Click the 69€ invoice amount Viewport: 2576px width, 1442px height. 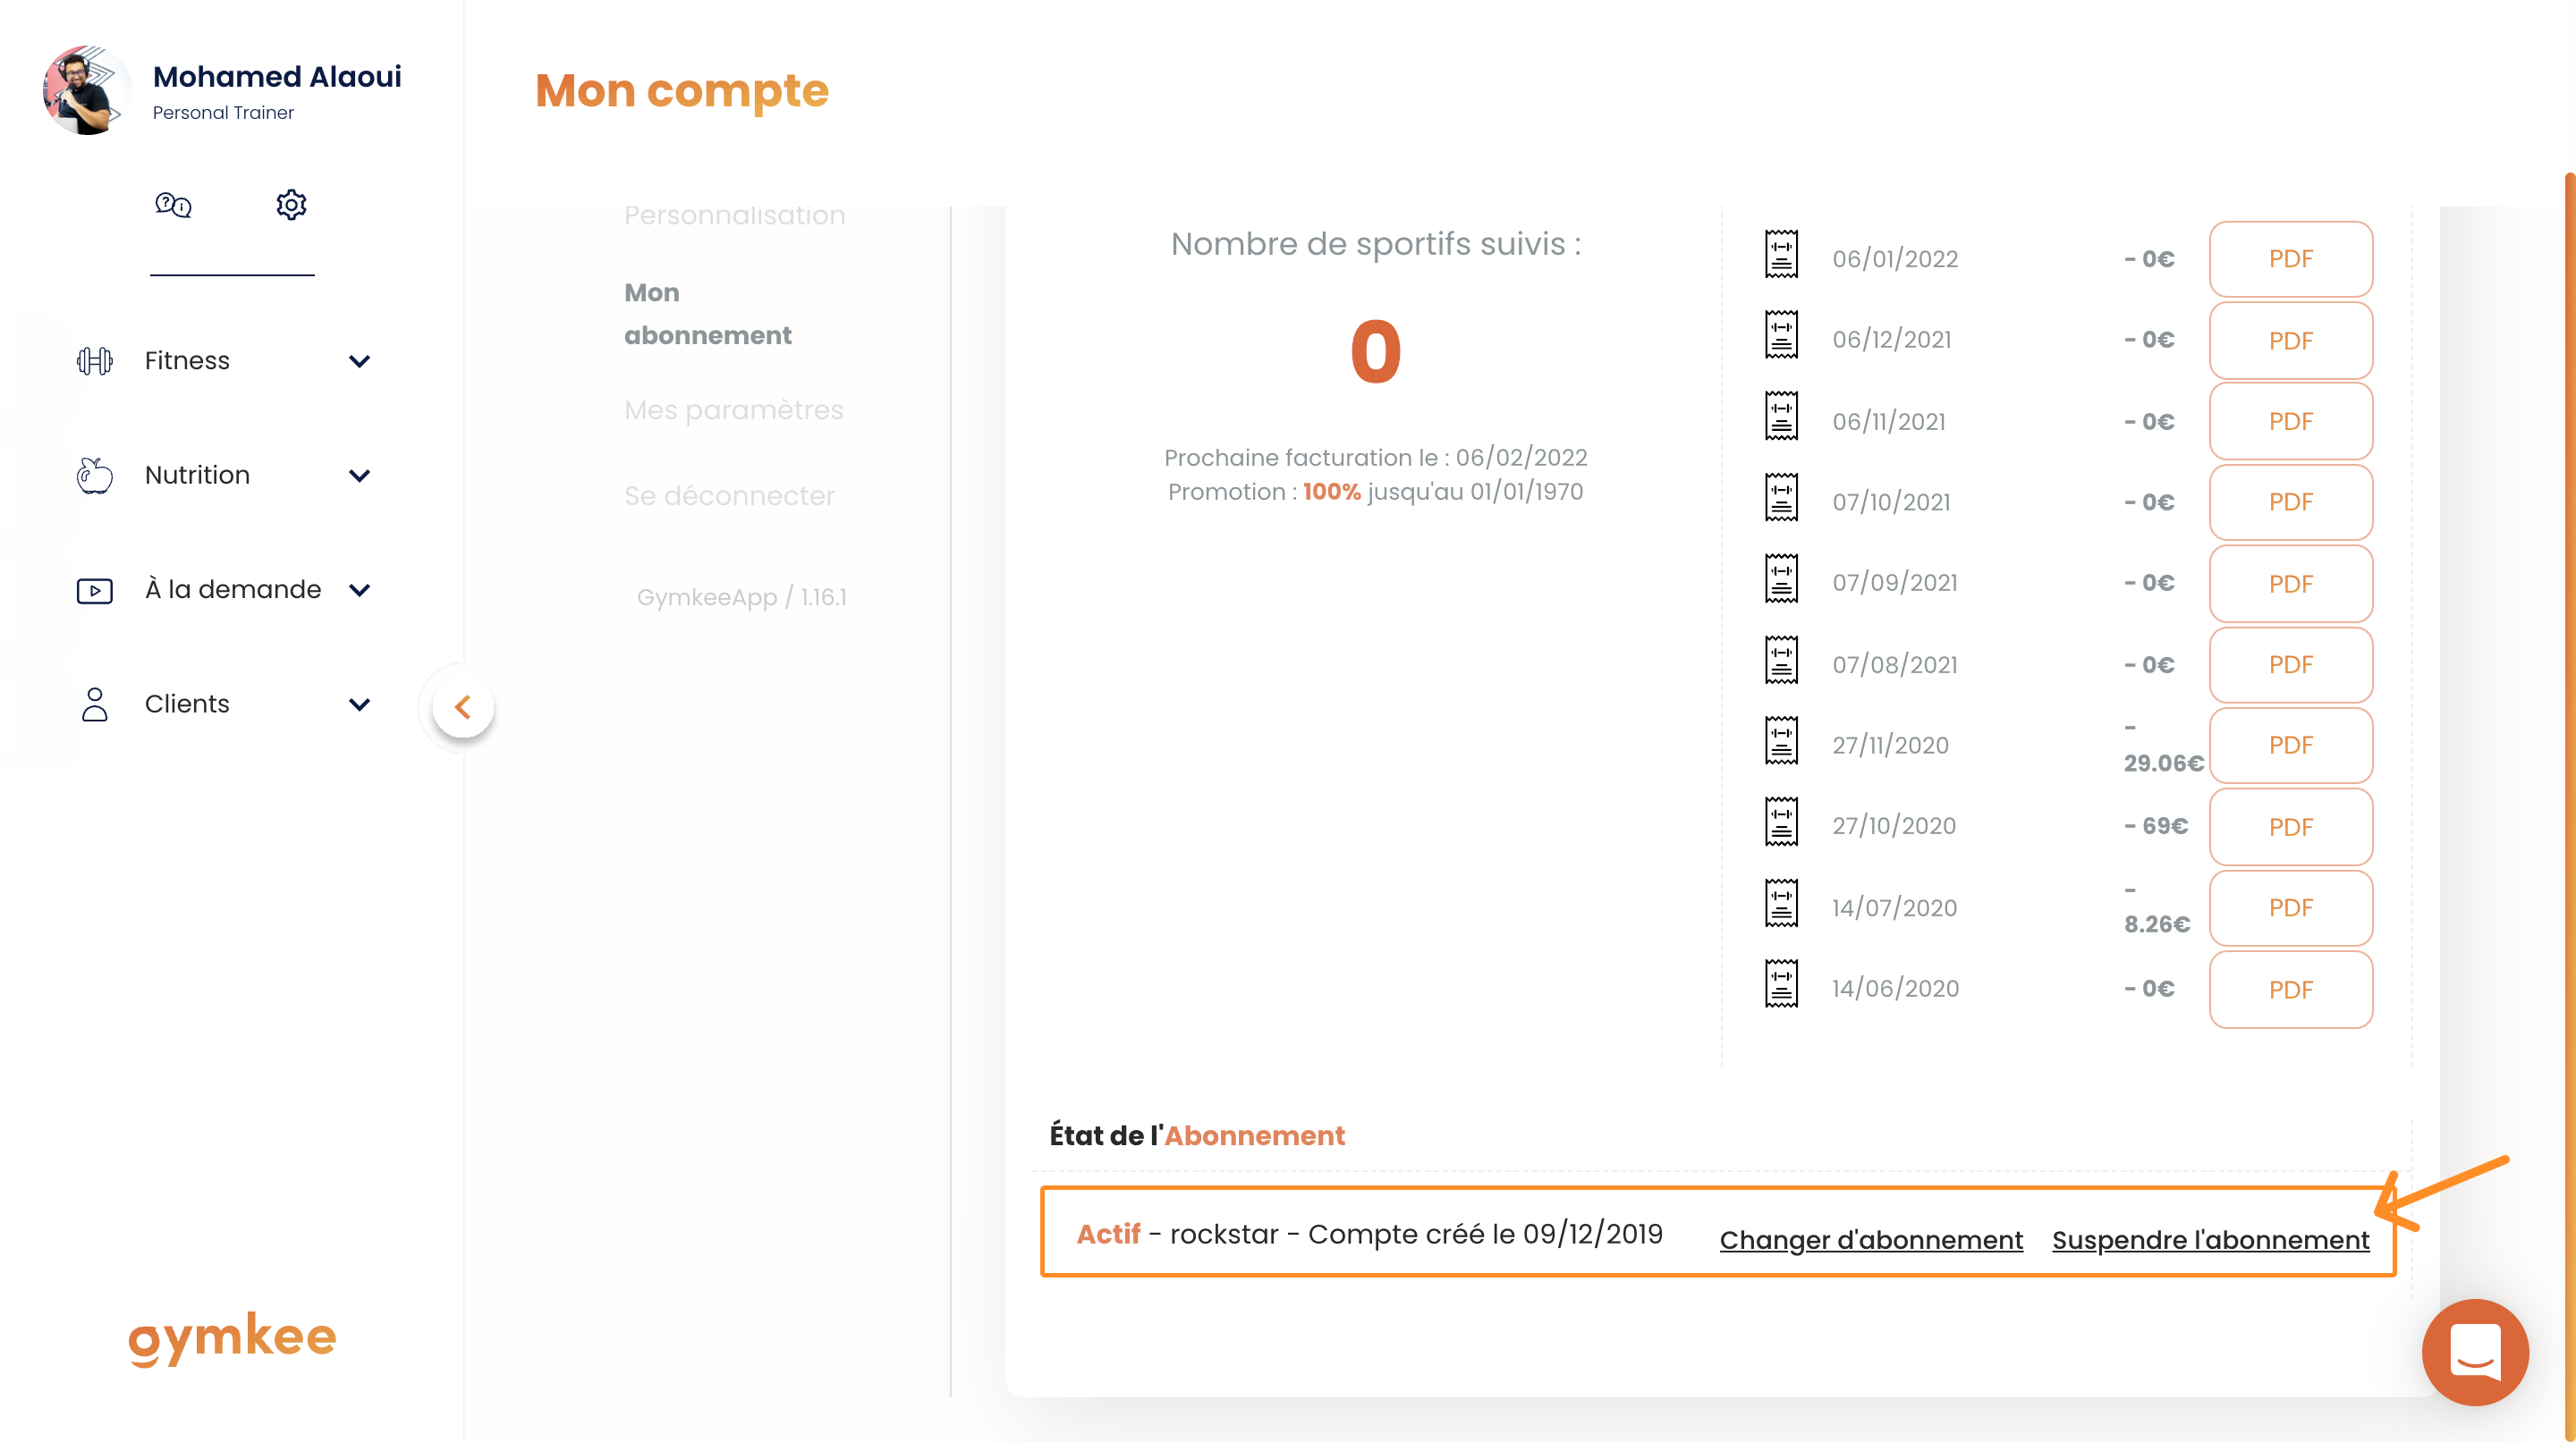click(2156, 826)
